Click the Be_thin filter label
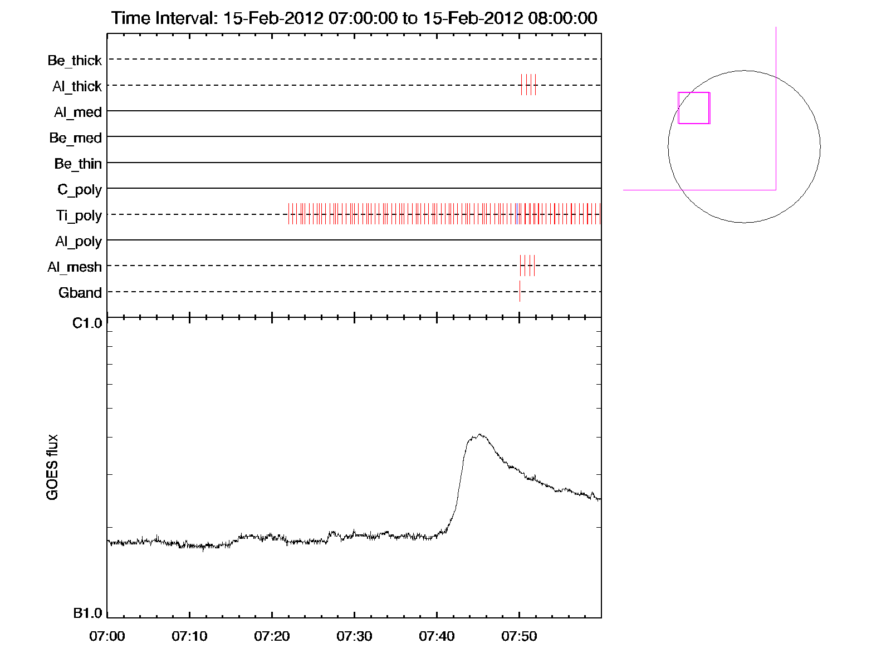 coord(78,164)
